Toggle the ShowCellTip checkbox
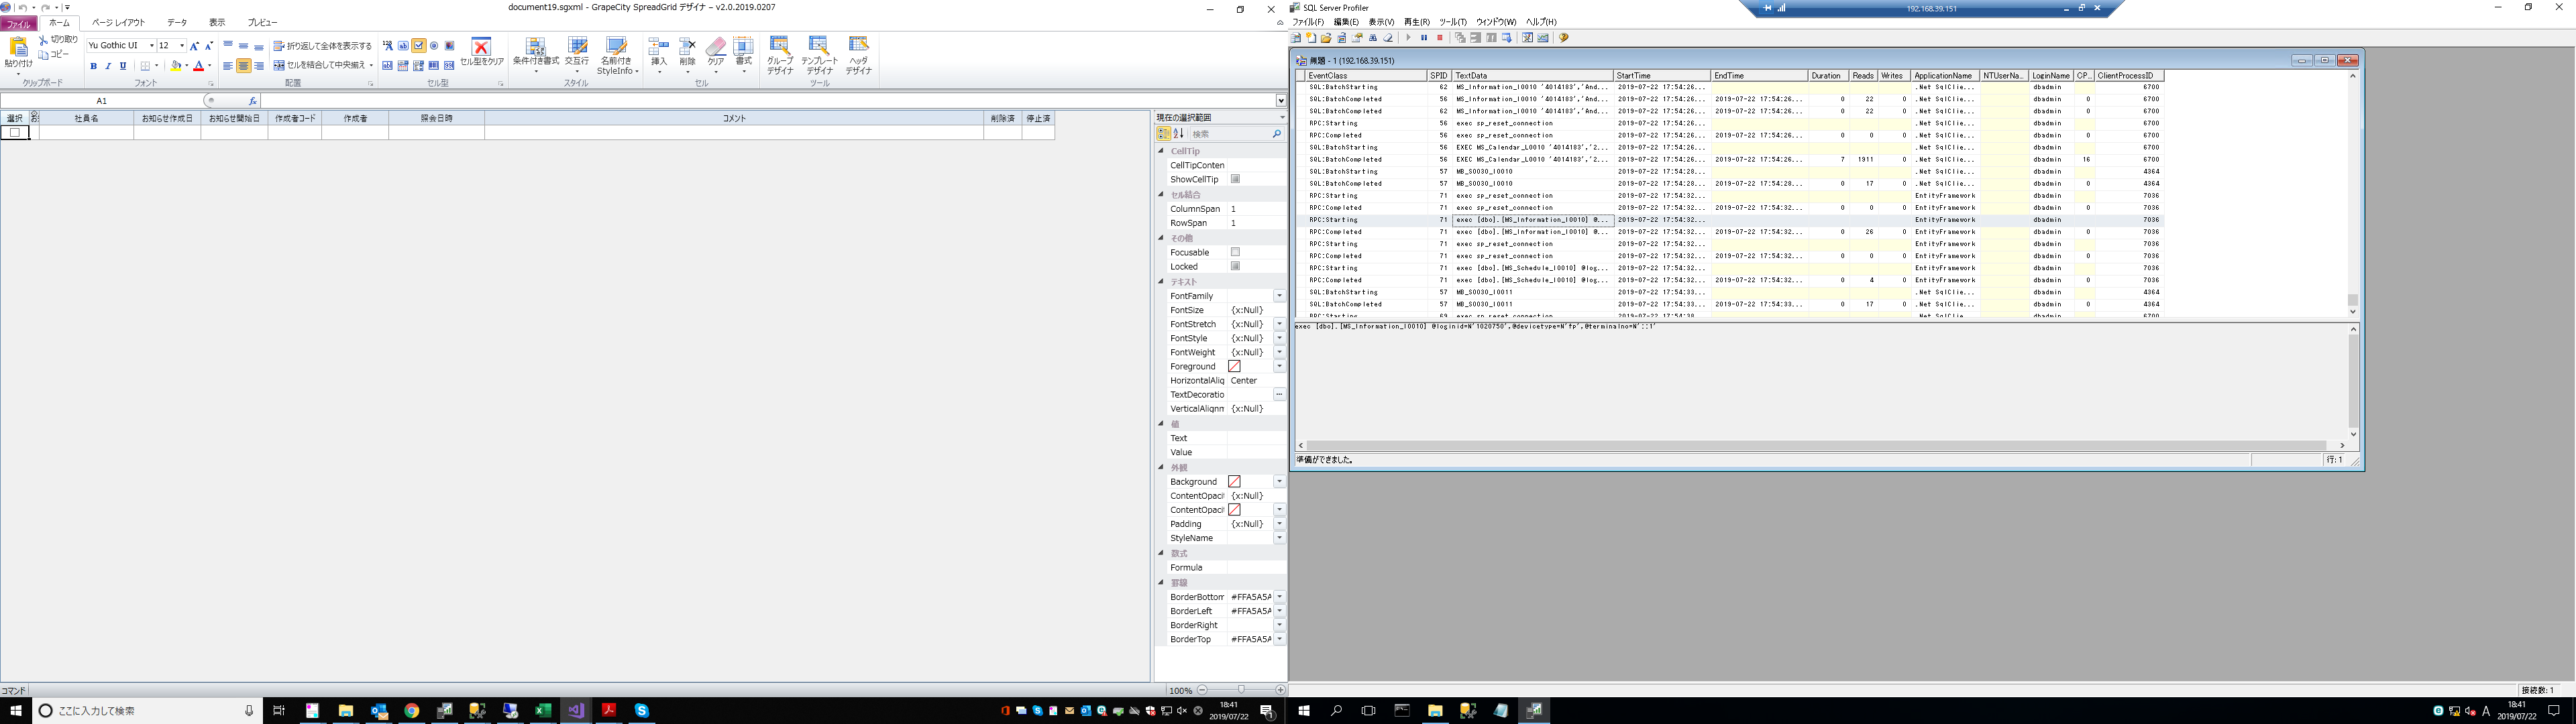 1235,179
